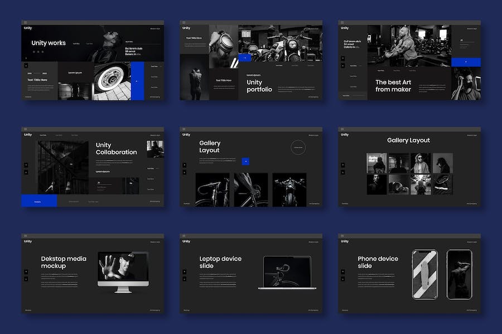Click the white tire wheel photo

coord(112,81)
